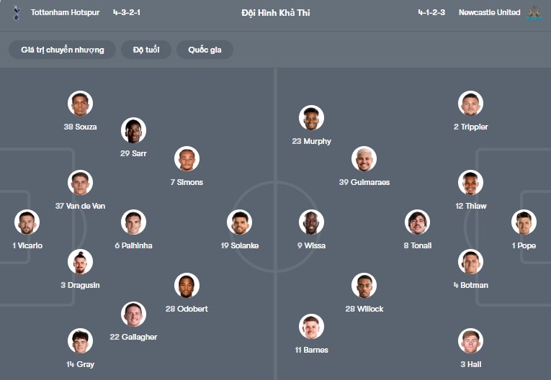The image size is (551, 380).
Task: Toggle the Giá trị chuyển nhượng filter
Action: 63,50
